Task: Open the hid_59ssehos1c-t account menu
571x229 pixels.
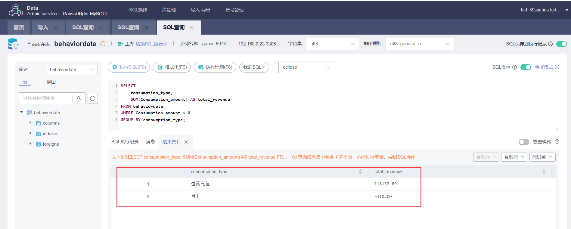Action: 544,10
